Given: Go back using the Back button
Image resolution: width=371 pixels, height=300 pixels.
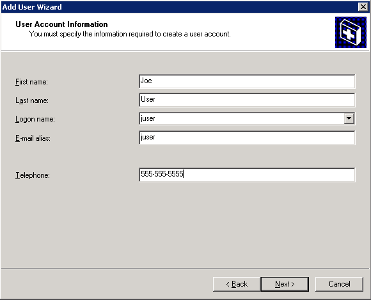Looking at the screenshot, I should pyautogui.click(x=237, y=284).
